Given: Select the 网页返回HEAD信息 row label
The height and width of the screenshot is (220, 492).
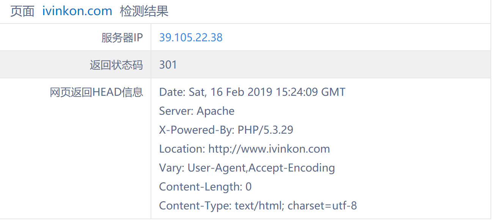Looking at the screenshot, I should (x=96, y=92).
